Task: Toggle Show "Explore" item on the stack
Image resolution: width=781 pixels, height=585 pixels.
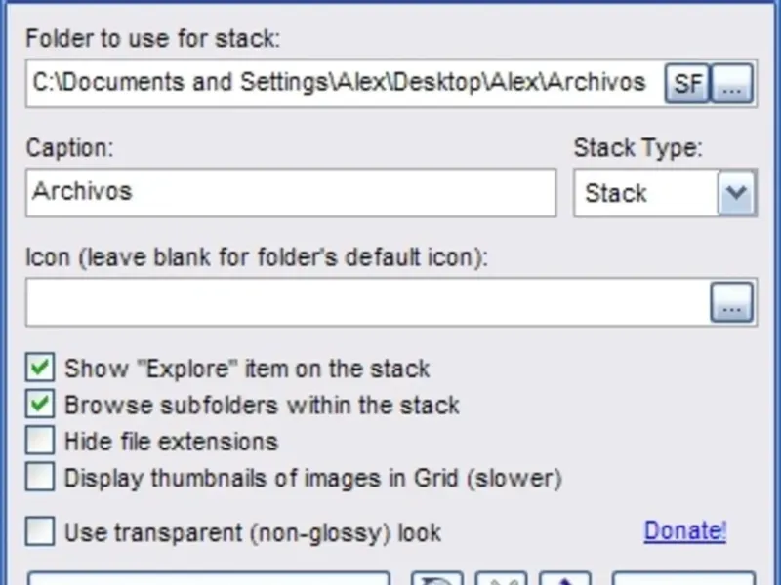Action: pyautogui.click(x=40, y=368)
